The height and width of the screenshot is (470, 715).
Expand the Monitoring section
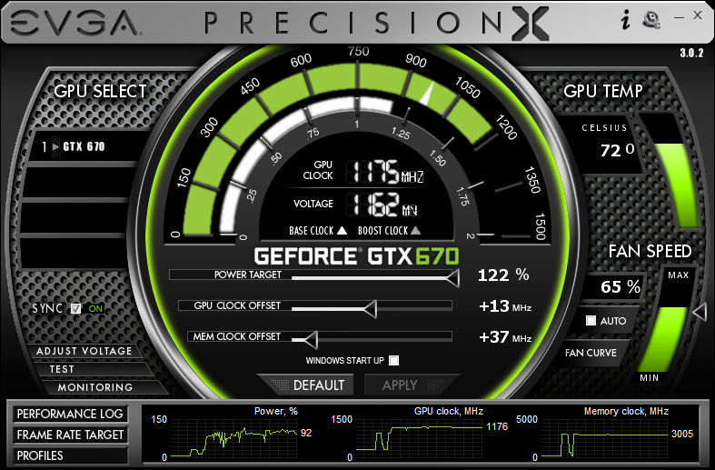coord(95,387)
